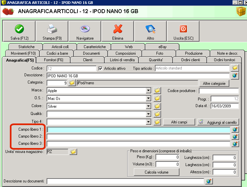Click the Volume (m3) input field
This screenshot has width=247, height=187.
167,164
